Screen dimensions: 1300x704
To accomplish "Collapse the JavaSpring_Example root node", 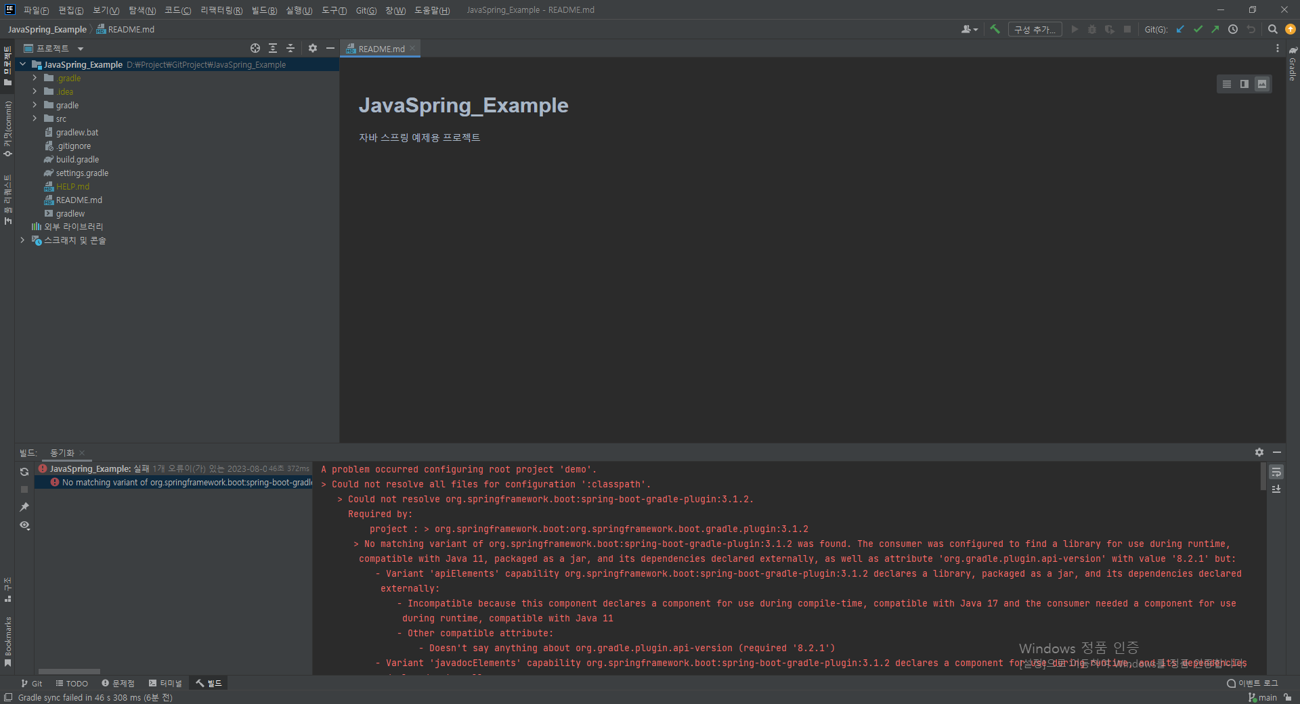I will [23, 64].
